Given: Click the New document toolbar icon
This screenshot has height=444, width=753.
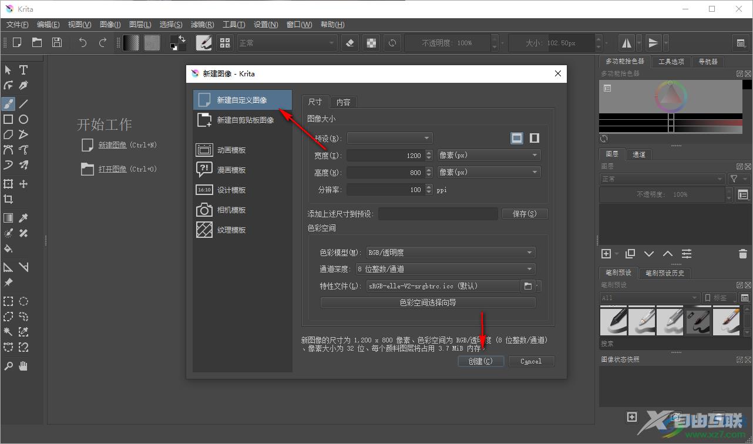Looking at the screenshot, I should coord(17,42).
